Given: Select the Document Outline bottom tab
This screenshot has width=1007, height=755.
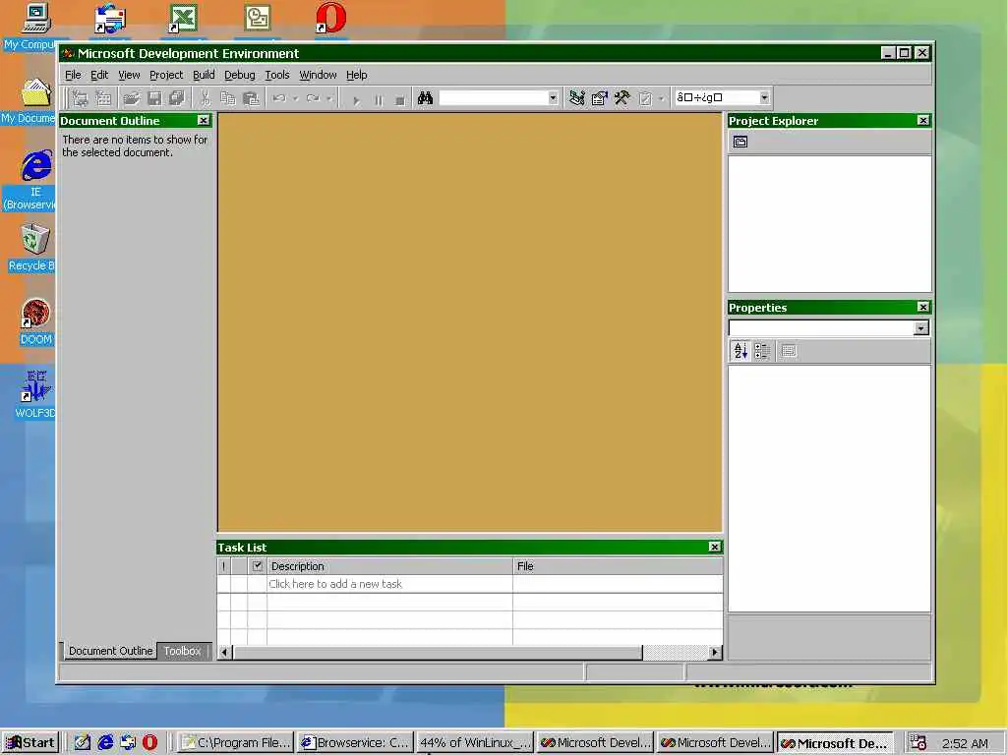Looking at the screenshot, I should click(110, 651).
